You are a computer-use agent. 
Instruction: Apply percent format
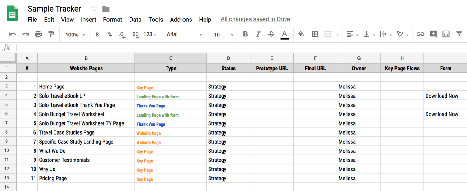pos(110,34)
